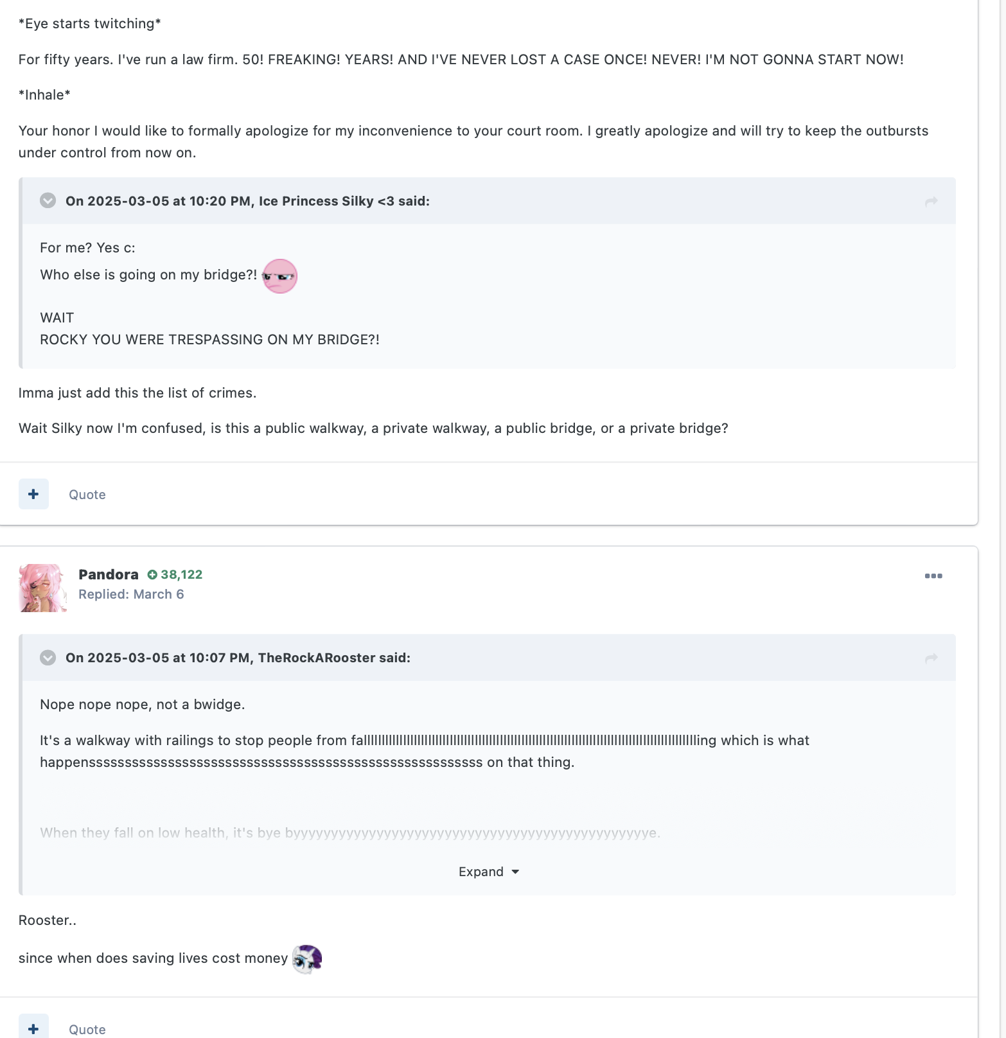
Task: Click the multiquote plus button on Pandora's post
Action: 33,1027
